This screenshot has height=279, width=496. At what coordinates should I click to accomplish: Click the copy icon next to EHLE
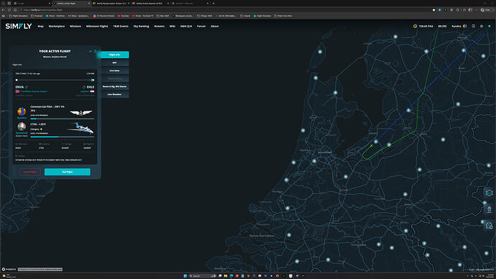coord(84,87)
